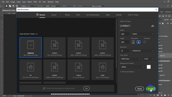Viewport: 172px width, 97px height.
Task: Click the Resolution input field showing 72
Action: (125, 51)
